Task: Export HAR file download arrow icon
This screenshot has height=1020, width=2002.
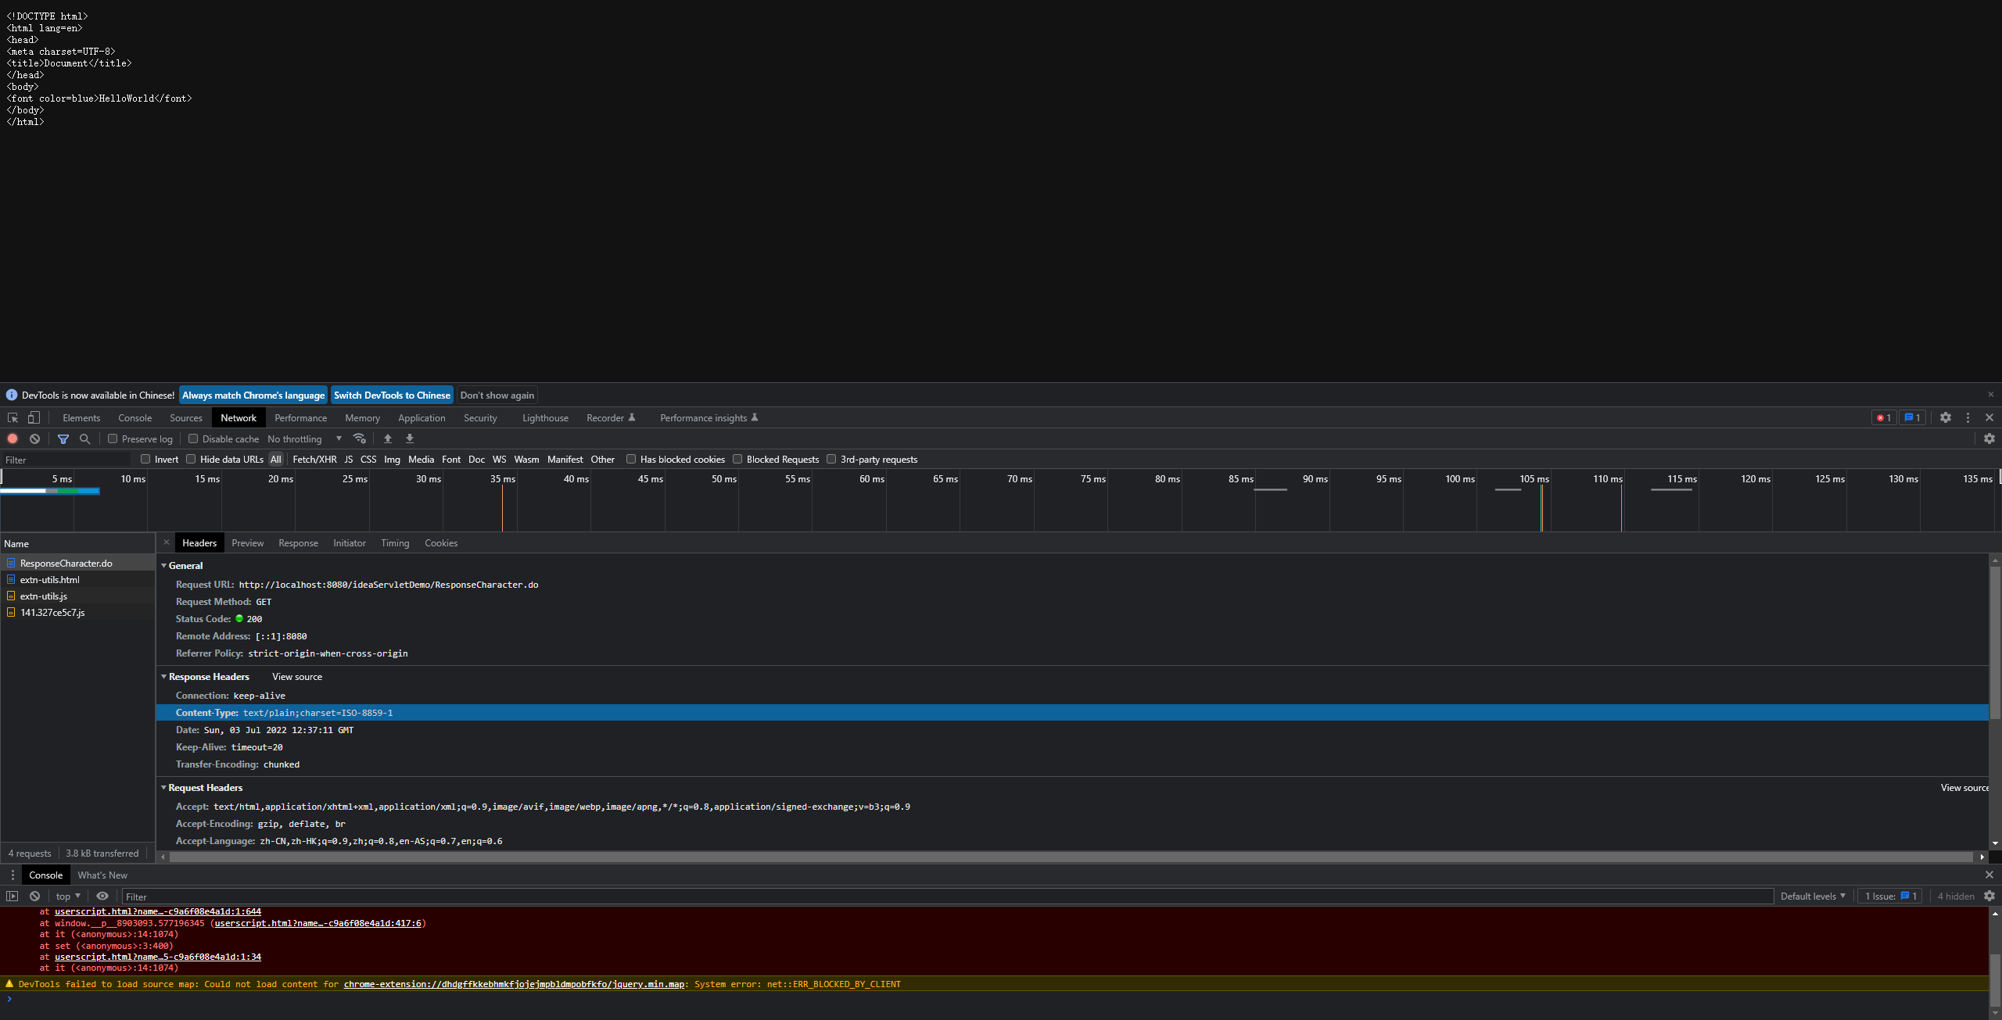Action: [x=410, y=439]
